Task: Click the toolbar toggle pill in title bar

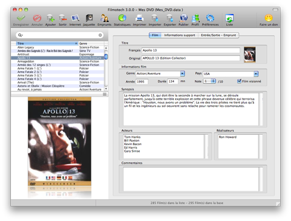Action: [275, 10]
